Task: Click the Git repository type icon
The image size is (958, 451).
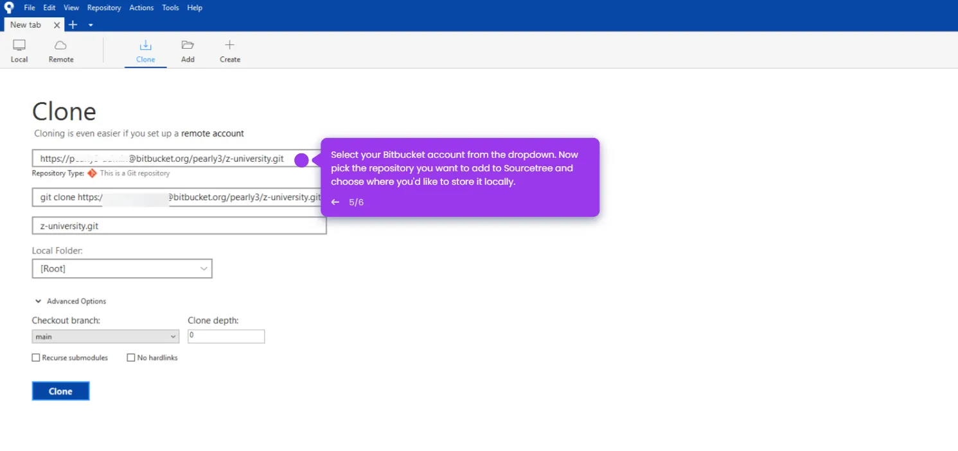Action: tap(92, 173)
